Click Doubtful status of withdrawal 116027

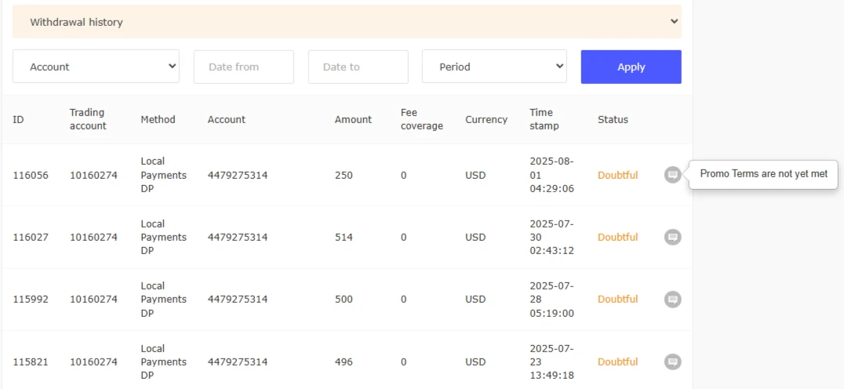click(x=617, y=237)
